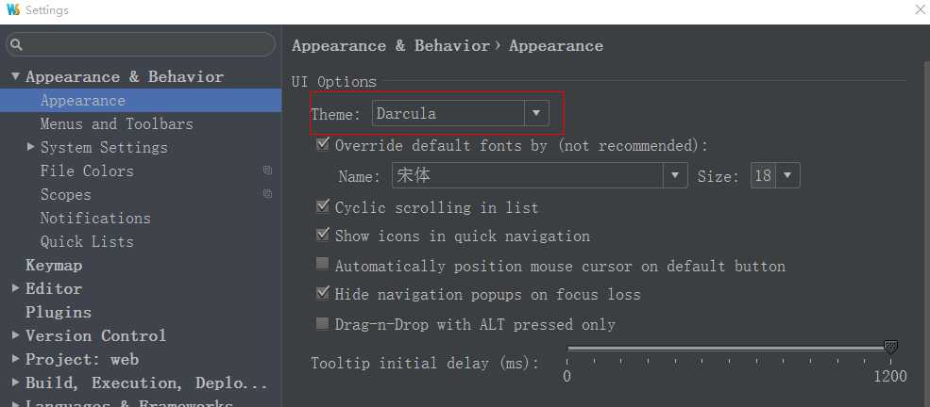Go to Plugins settings

[x=59, y=312]
